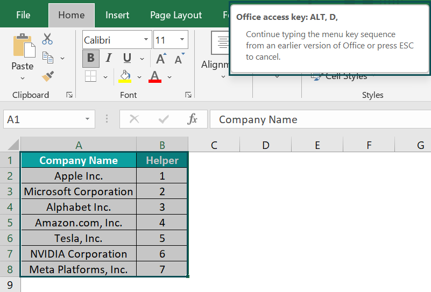The image size is (431, 292).
Task: Click the Paste clipboard icon
Action: (24, 46)
